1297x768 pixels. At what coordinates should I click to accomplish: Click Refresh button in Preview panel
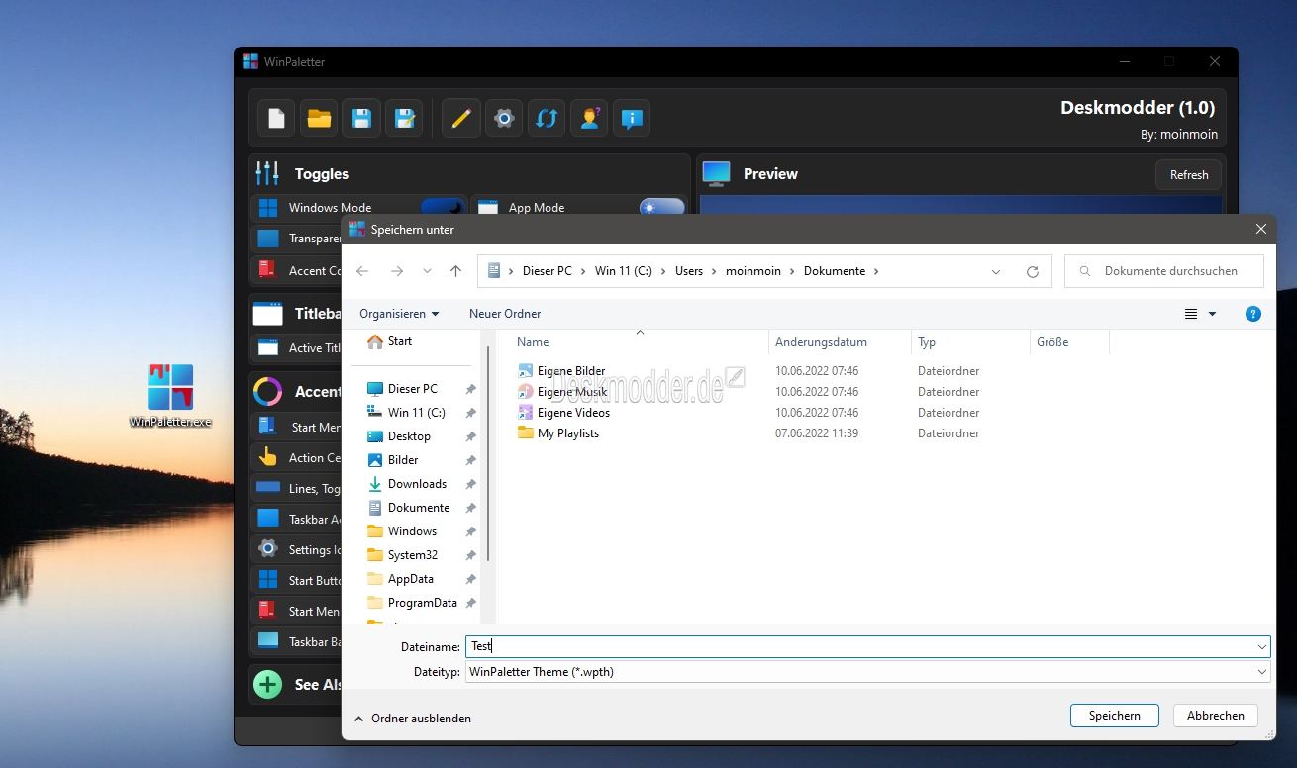pos(1189,175)
